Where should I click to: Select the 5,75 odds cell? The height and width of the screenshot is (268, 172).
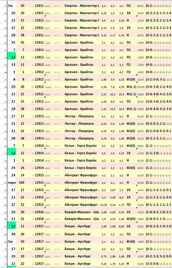click(103, 257)
